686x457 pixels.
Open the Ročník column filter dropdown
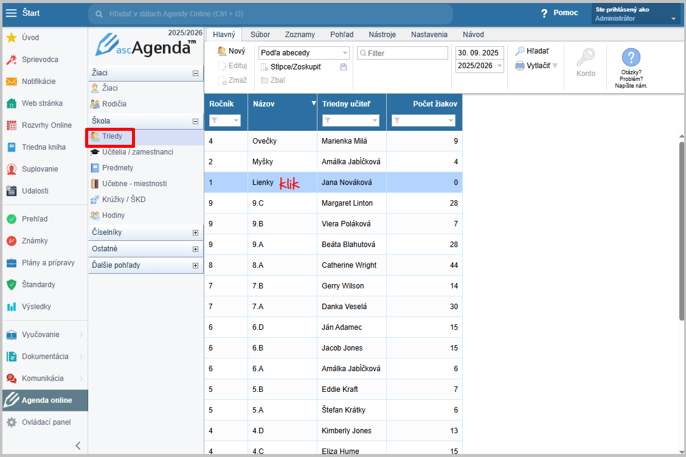click(224, 121)
